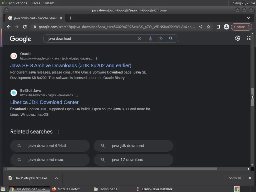Click the Oracle site favicon
The height and width of the screenshot is (192, 256).
(x=14, y=56)
